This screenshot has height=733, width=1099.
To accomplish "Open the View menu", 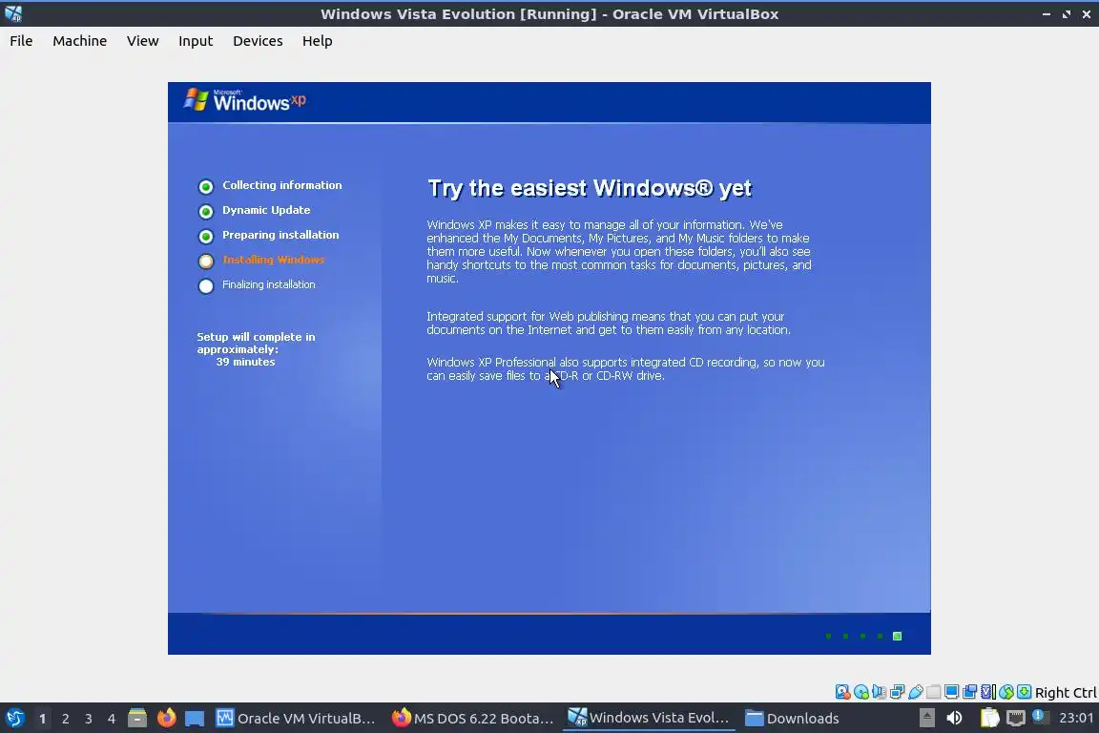I will coord(142,41).
